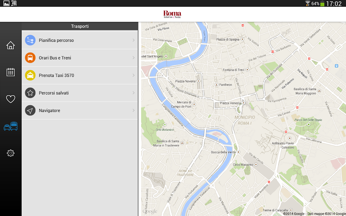Click Dati mappe copyright text

click(315, 214)
